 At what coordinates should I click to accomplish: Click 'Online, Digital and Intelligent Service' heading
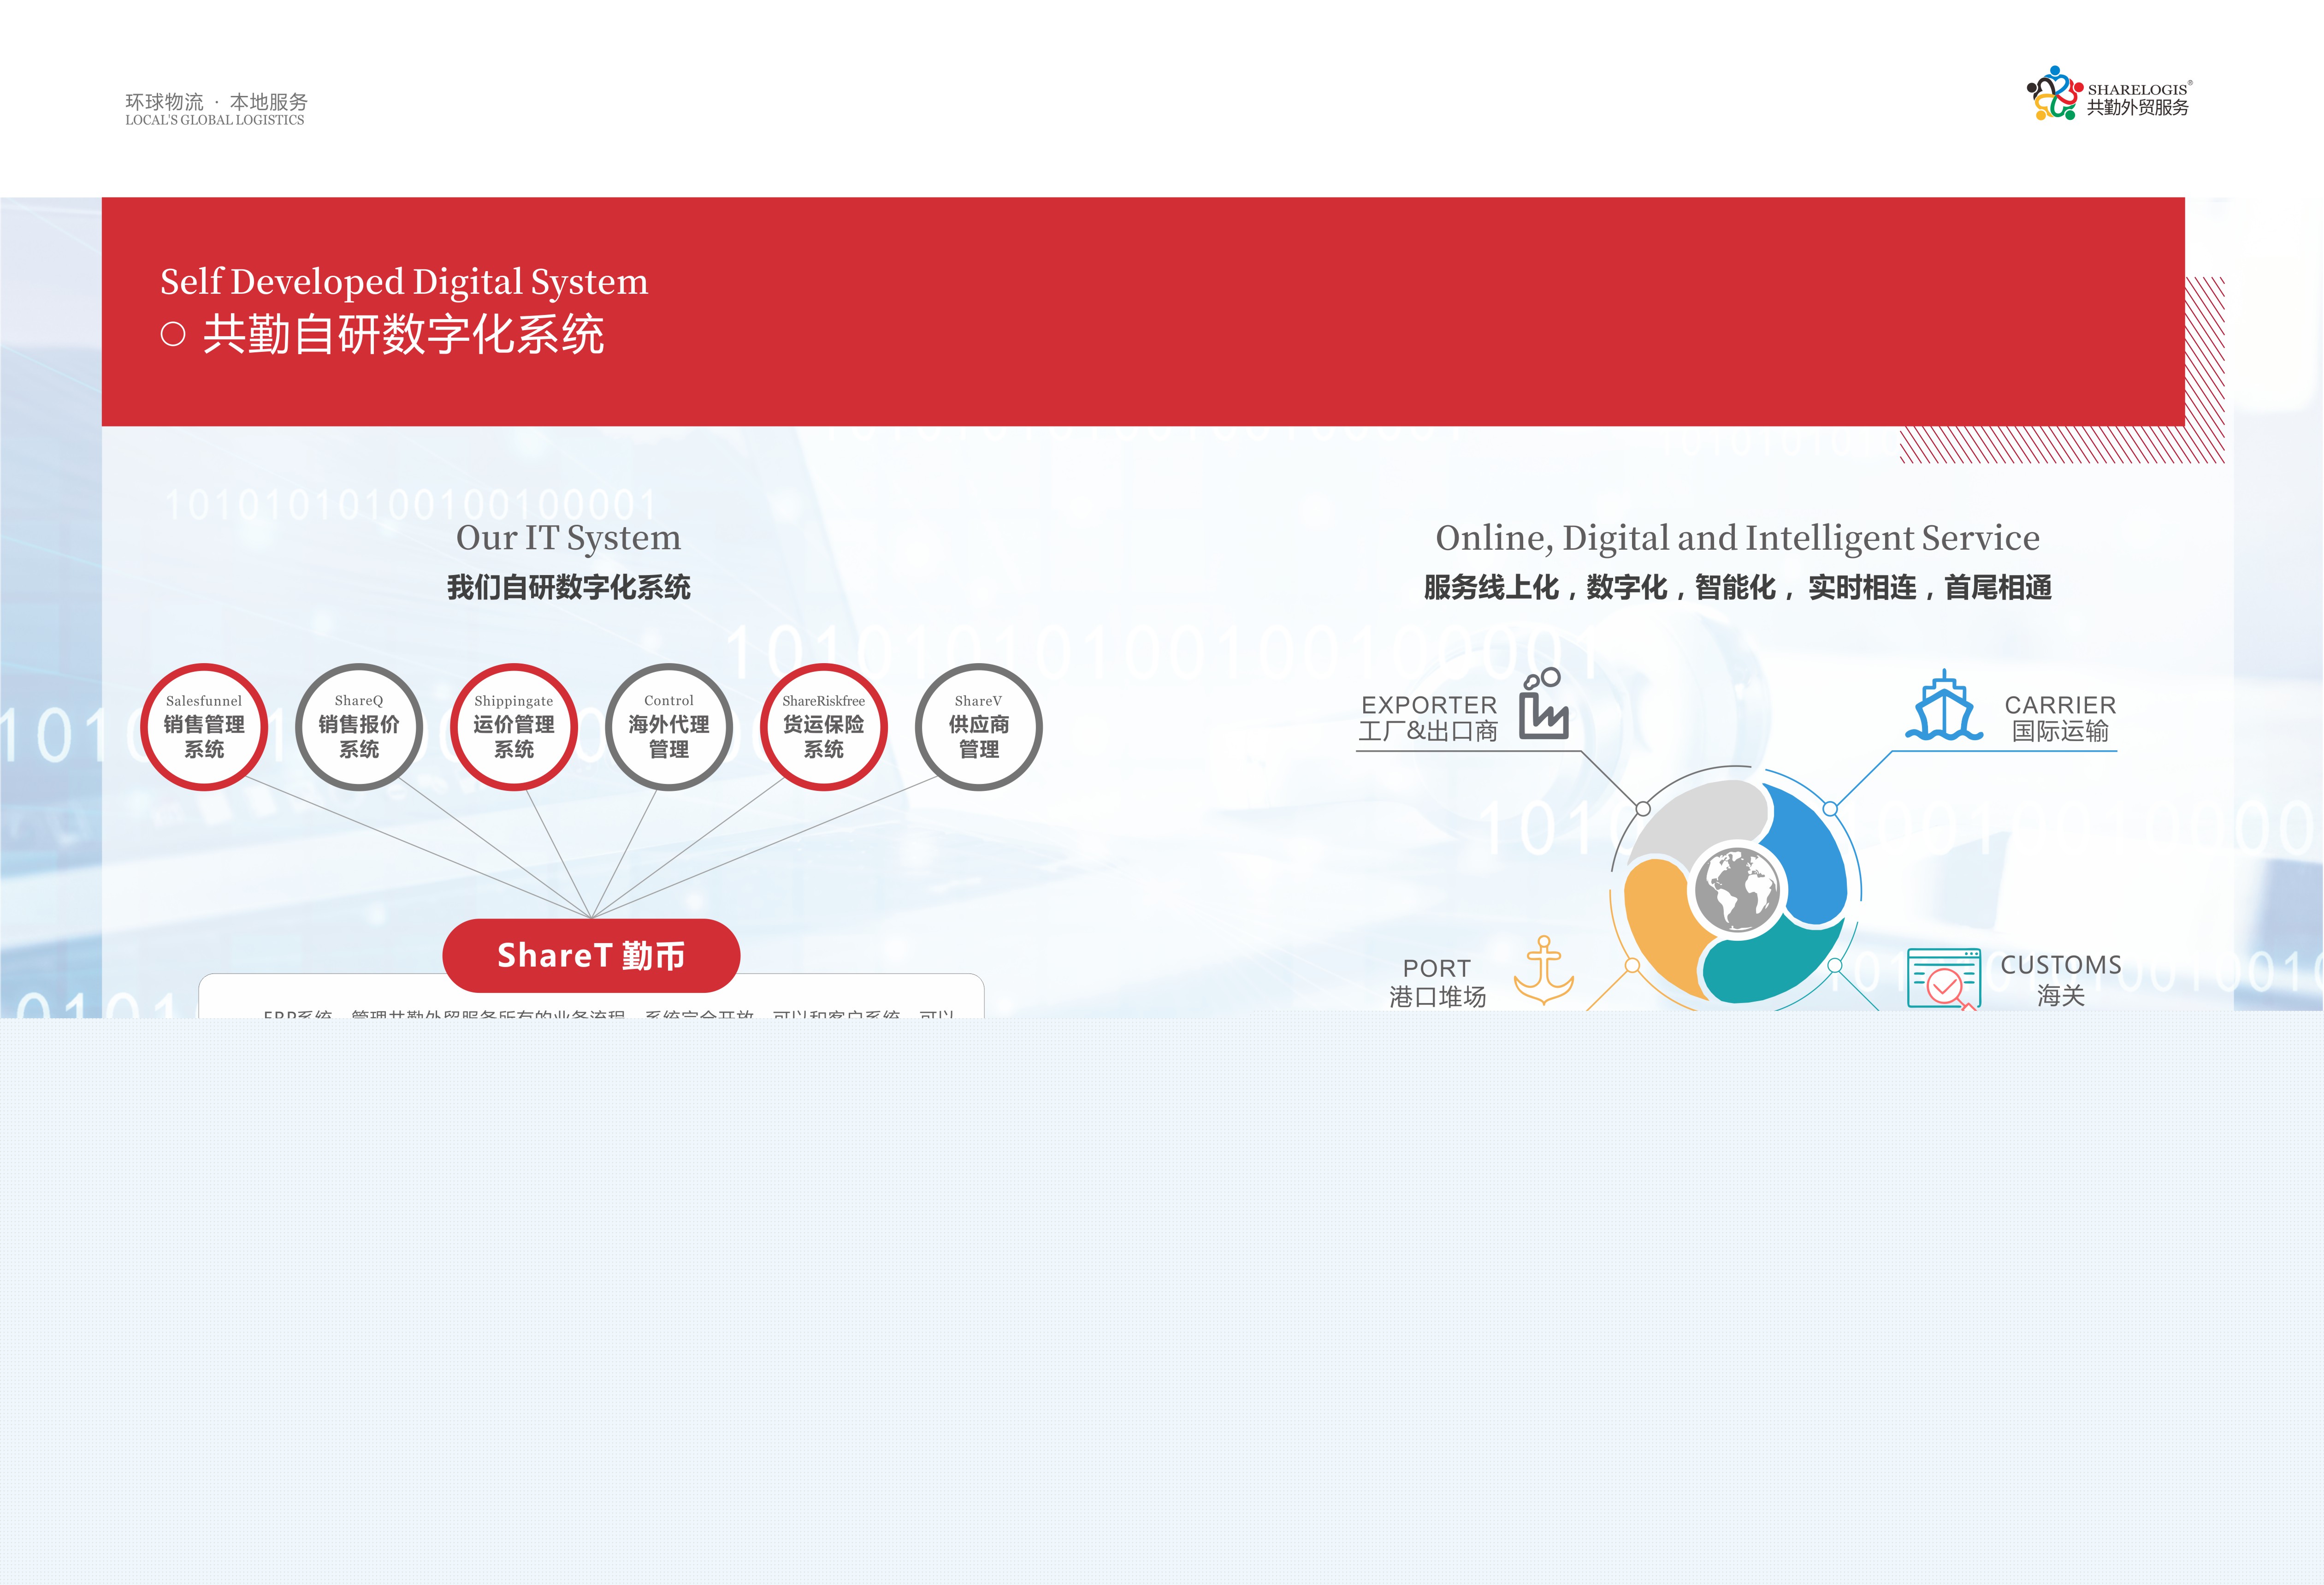[x=1738, y=538]
